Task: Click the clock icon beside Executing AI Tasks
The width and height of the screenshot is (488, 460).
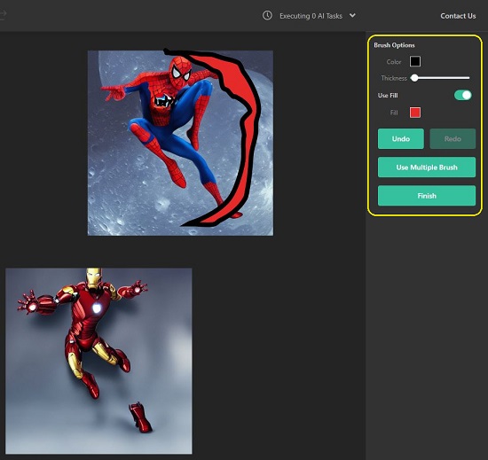Action: [x=267, y=15]
